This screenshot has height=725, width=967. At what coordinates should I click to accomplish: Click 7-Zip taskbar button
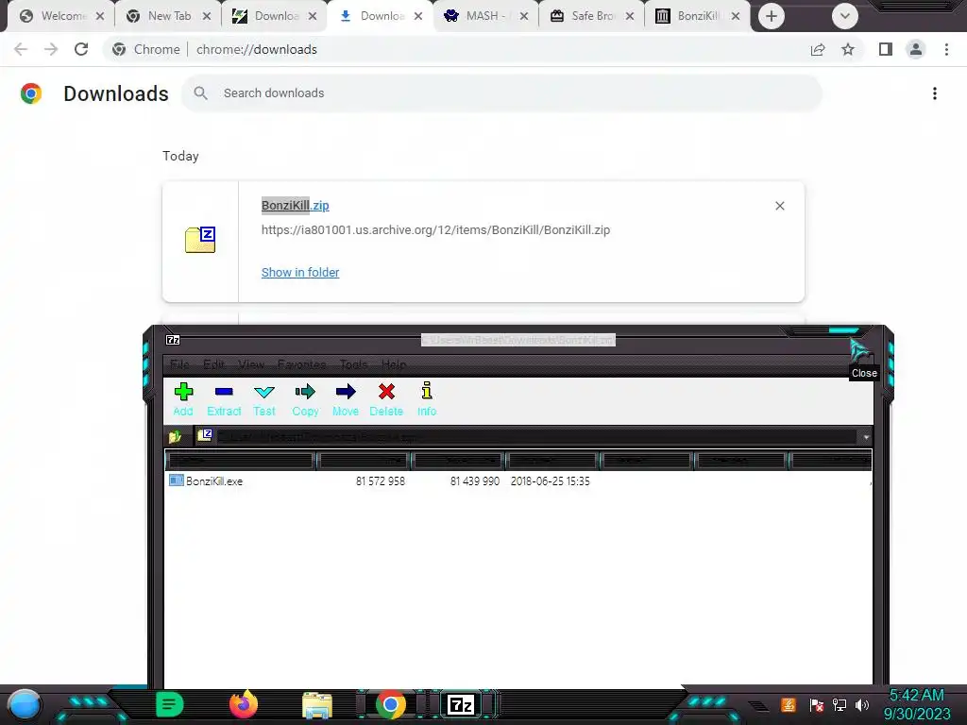pyautogui.click(x=461, y=704)
